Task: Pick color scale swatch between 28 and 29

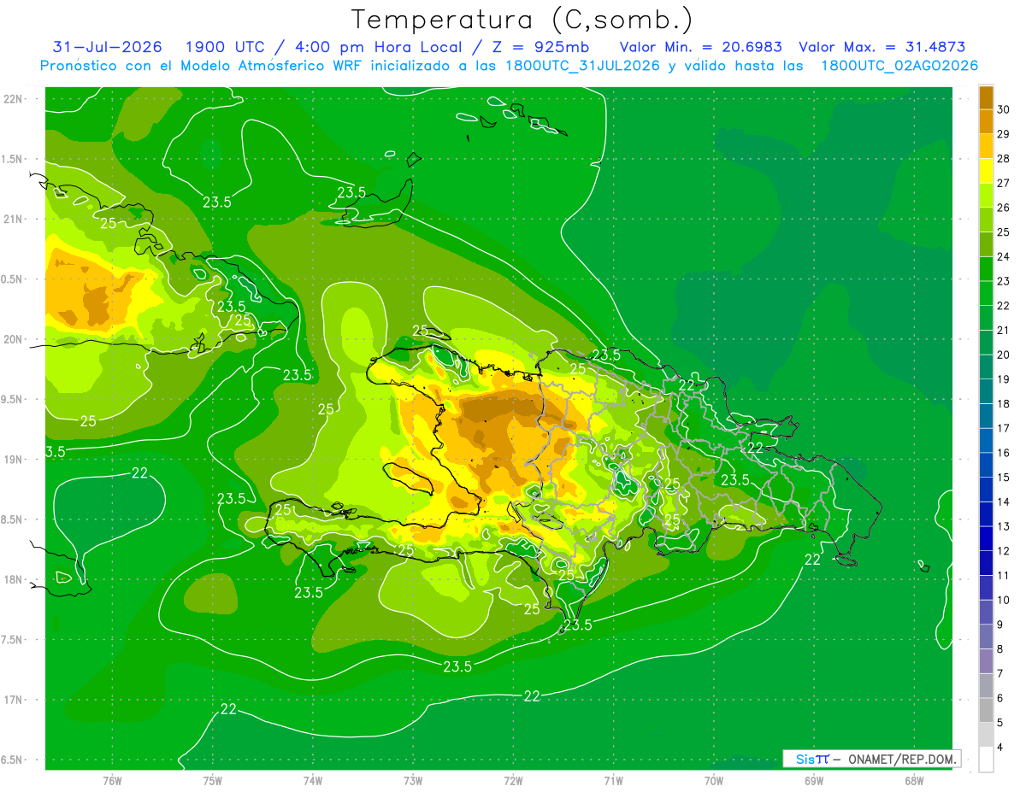Action: pyautogui.click(x=986, y=146)
